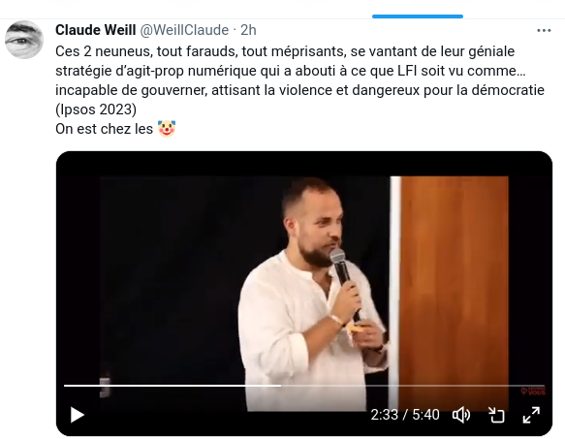
Task: Open the 2h timestamp link
Action: click(248, 30)
